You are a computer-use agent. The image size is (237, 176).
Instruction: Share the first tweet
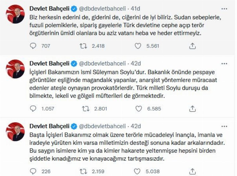click(x=192, y=46)
